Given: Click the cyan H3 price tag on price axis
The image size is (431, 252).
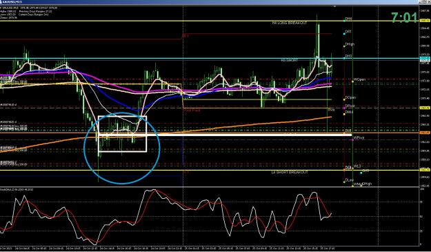Looking at the screenshot, I should (x=425, y=59).
